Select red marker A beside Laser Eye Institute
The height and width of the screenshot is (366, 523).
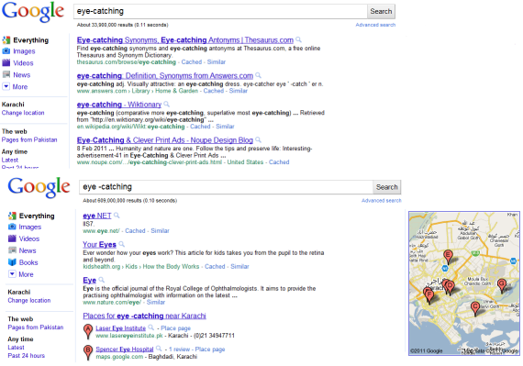[88, 331]
